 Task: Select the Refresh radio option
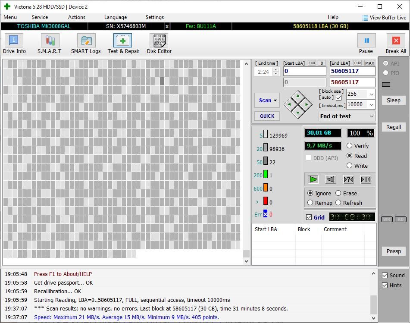[338, 203]
